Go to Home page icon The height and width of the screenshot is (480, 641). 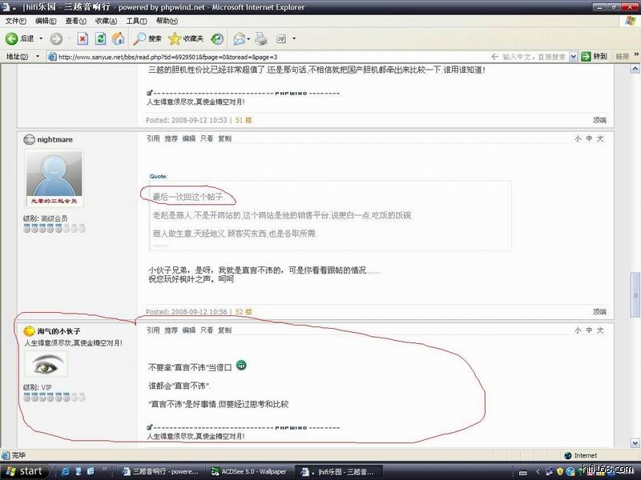(118, 38)
